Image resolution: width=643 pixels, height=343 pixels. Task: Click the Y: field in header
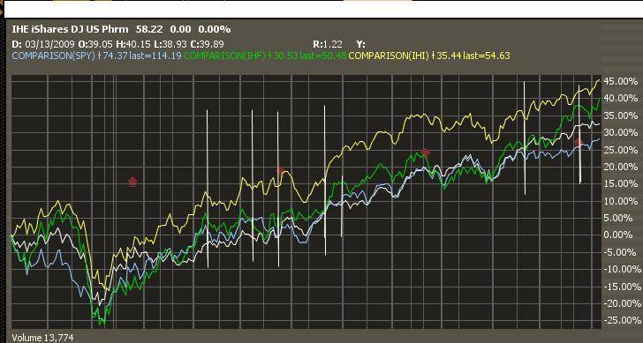point(361,44)
